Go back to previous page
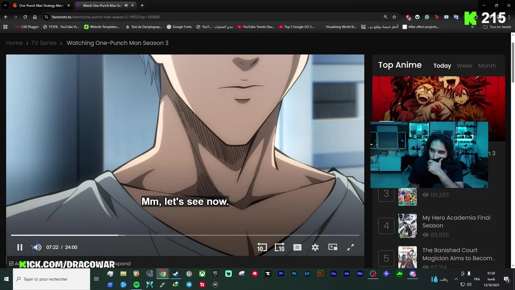This screenshot has width=515, height=290. [x=6, y=17]
